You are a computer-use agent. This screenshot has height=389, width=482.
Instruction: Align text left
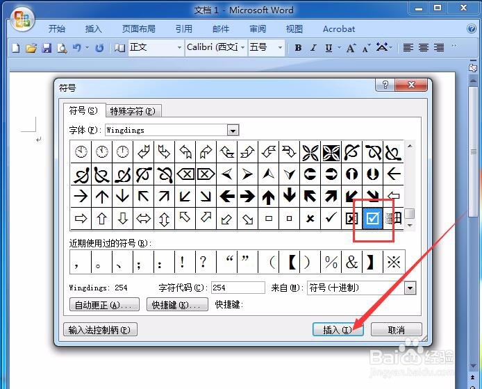pyautogui.click(x=408, y=48)
